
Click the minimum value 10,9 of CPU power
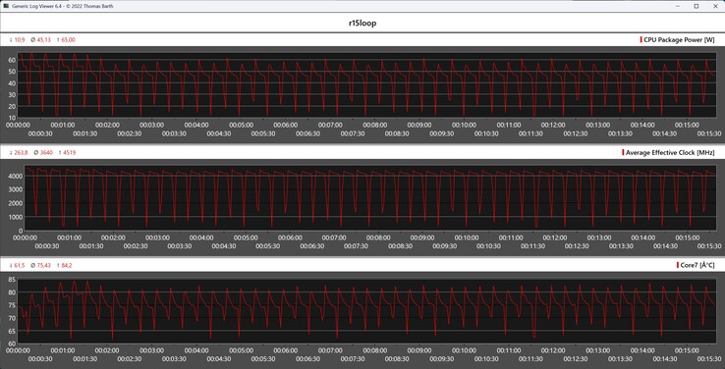pos(20,40)
